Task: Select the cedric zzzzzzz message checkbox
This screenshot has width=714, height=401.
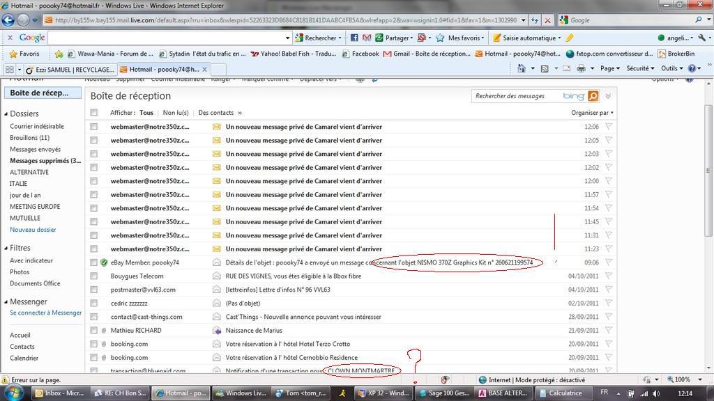Action: click(94, 304)
